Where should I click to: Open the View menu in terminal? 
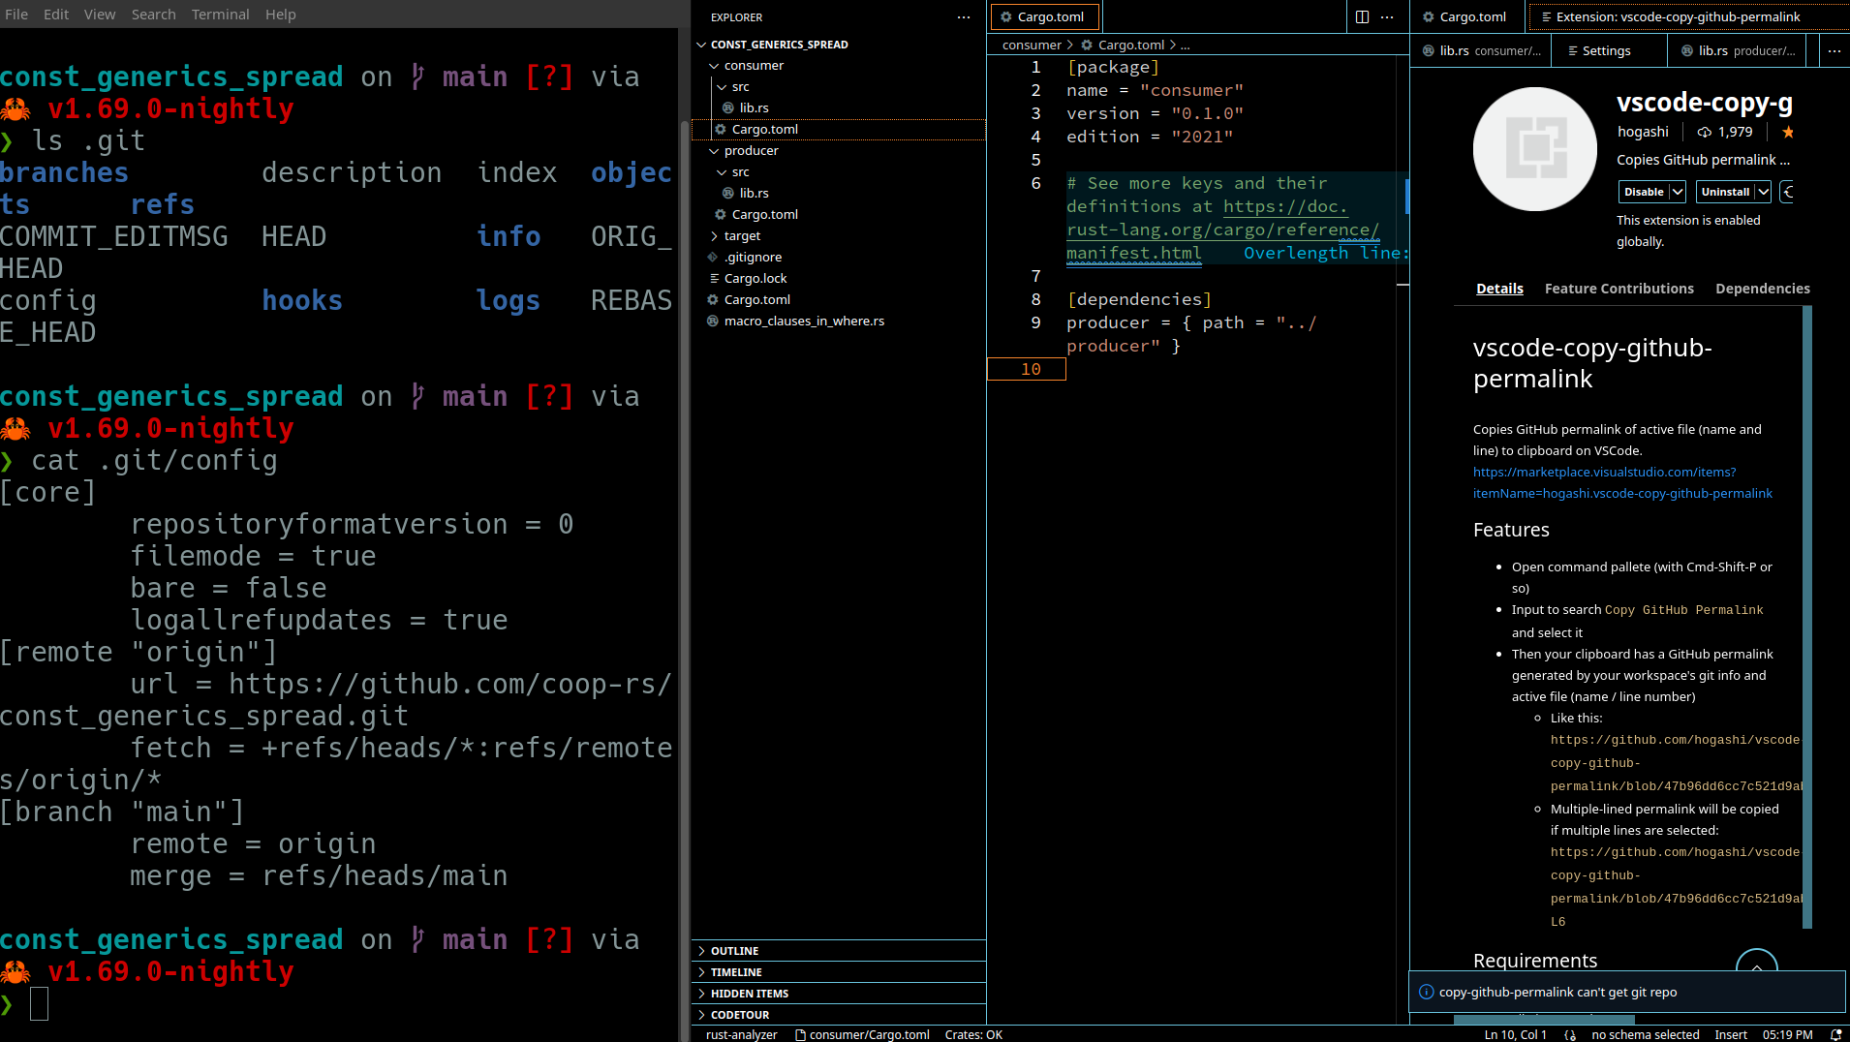(x=100, y=15)
